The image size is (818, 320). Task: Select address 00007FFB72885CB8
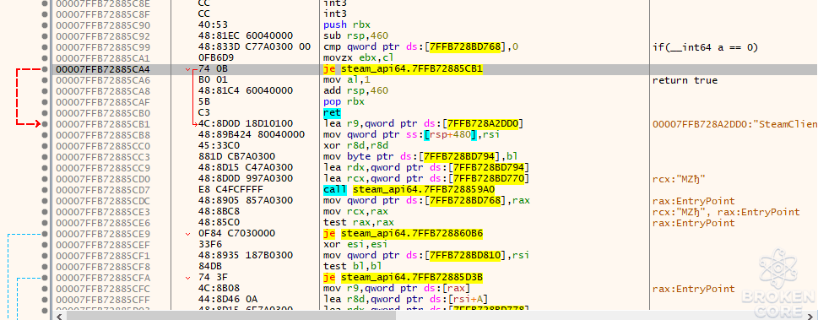[x=103, y=135]
